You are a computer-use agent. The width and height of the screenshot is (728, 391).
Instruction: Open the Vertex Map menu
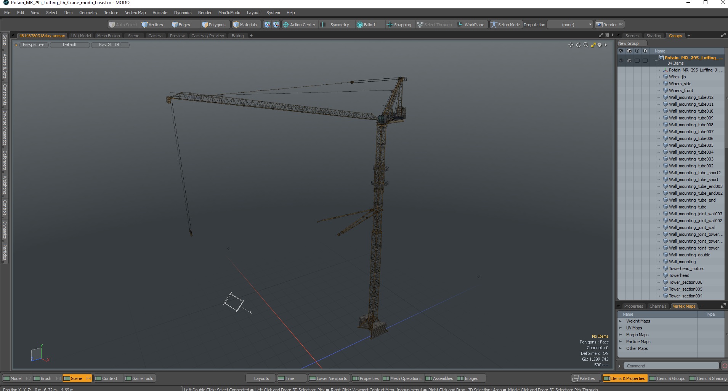pyautogui.click(x=135, y=13)
